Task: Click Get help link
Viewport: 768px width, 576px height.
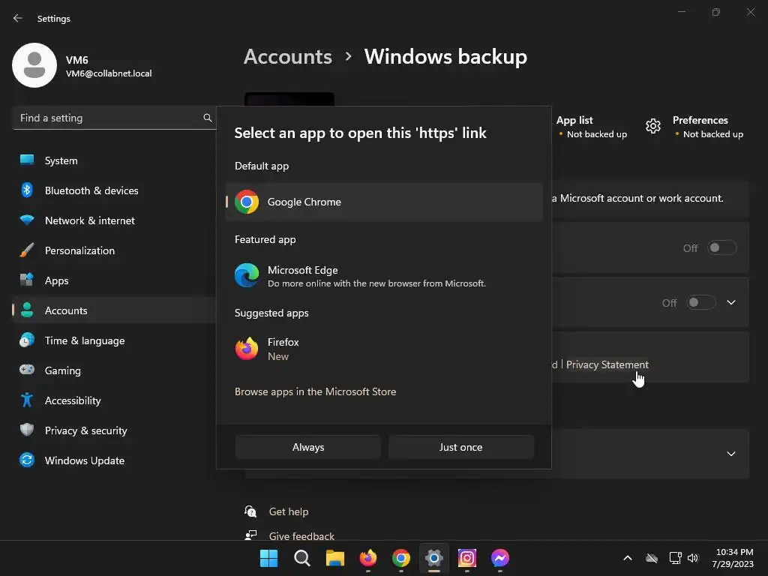Action: click(x=289, y=511)
